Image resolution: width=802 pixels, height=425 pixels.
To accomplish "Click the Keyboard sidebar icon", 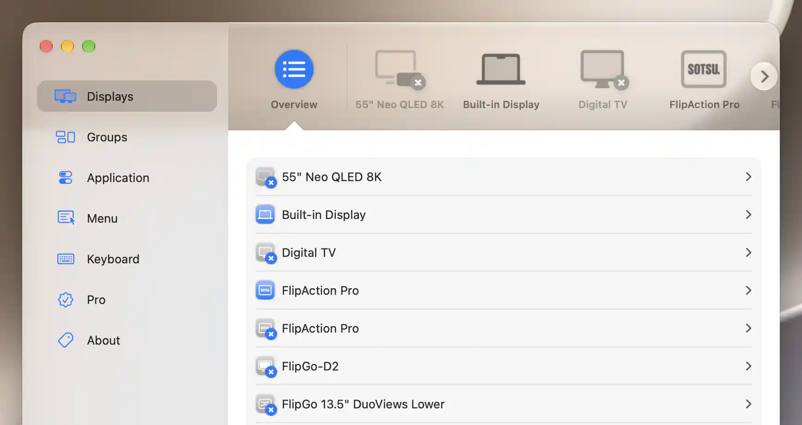I will click(x=65, y=259).
